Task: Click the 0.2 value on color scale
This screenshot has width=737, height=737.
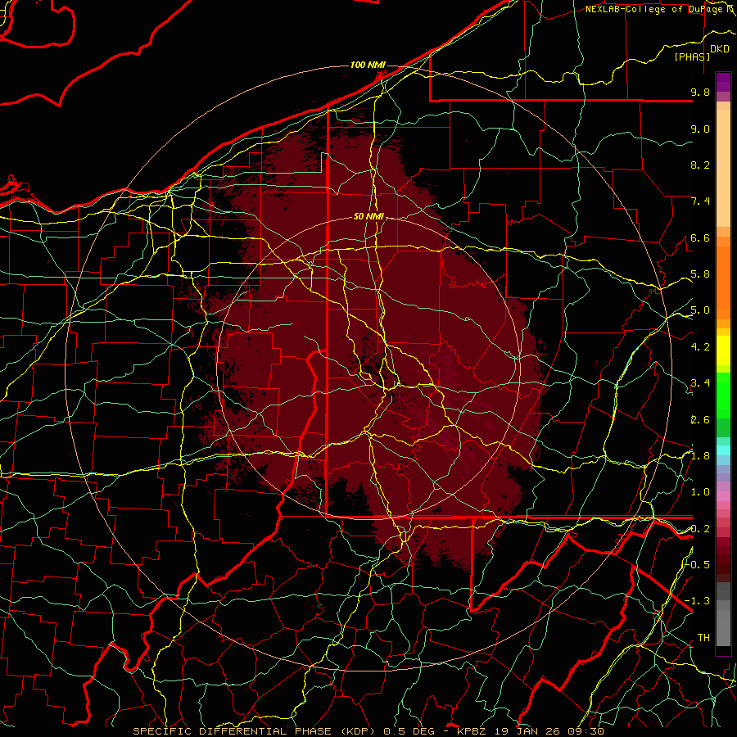Action: coord(700,529)
